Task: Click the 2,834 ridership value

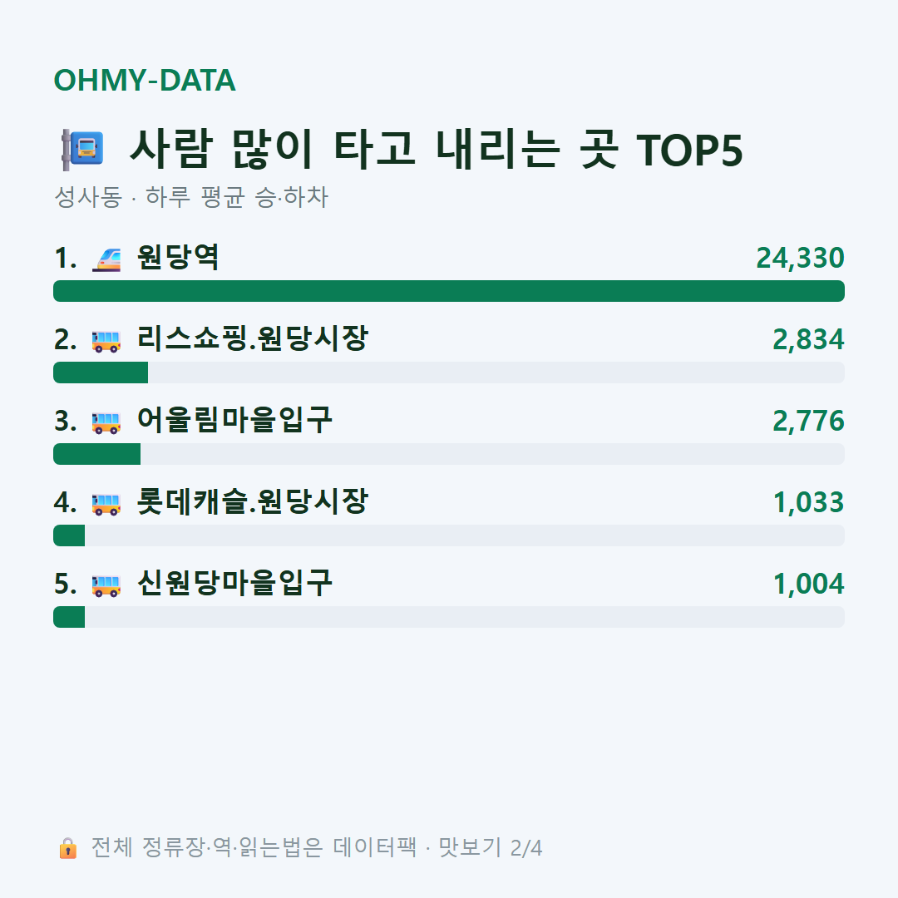Action: click(808, 339)
